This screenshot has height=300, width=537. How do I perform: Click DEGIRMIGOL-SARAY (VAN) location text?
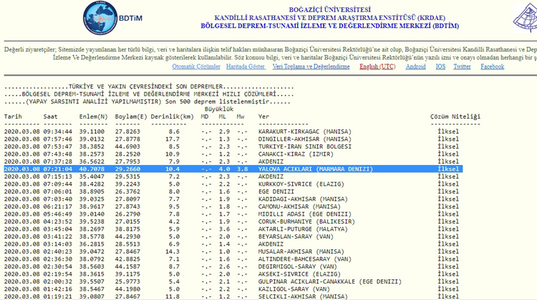(298, 266)
